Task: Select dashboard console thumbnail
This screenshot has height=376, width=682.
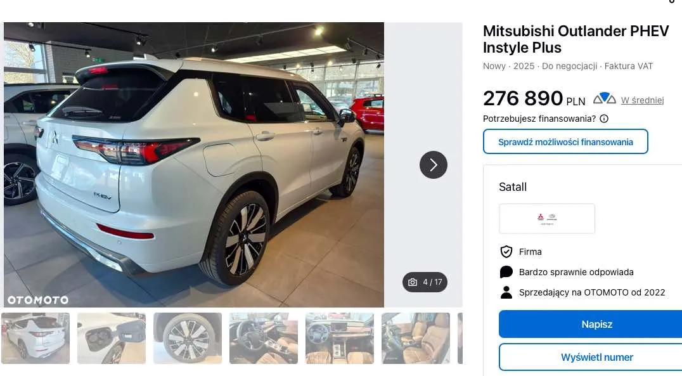Action: (x=340, y=338)
